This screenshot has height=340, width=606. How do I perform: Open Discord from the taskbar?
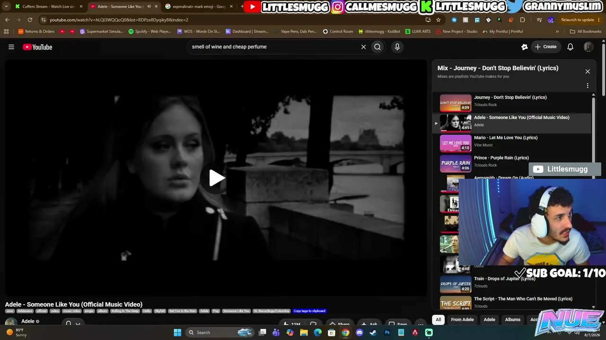[x=359, y=332]
